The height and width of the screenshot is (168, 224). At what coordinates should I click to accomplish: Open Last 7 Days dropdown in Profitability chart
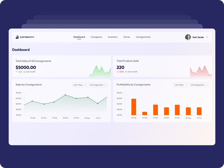180,85
